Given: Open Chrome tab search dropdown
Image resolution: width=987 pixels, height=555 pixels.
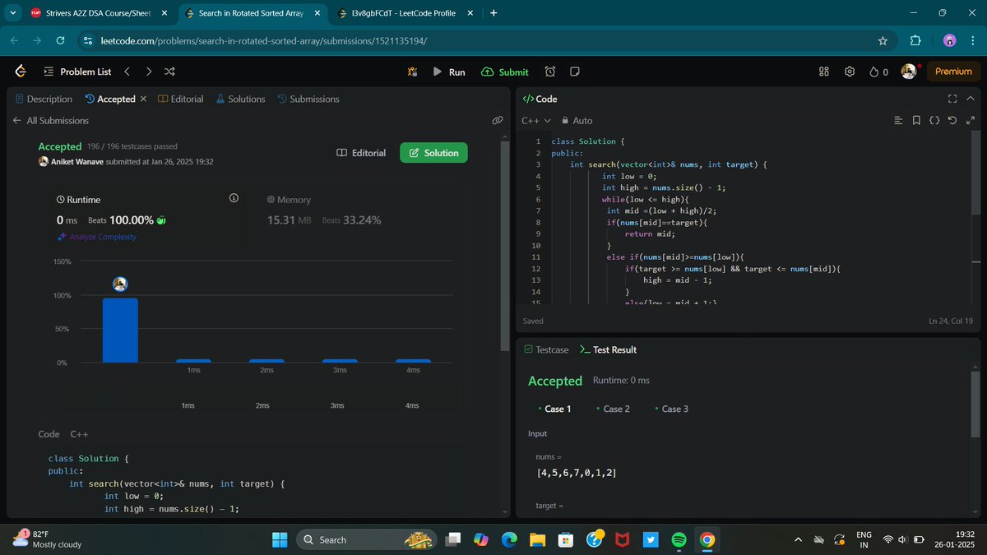Looking at the screenshot, I should point(12,13).
